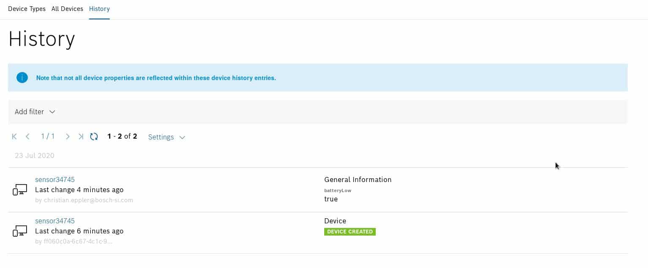Go to first page of history

coord(14,137)
